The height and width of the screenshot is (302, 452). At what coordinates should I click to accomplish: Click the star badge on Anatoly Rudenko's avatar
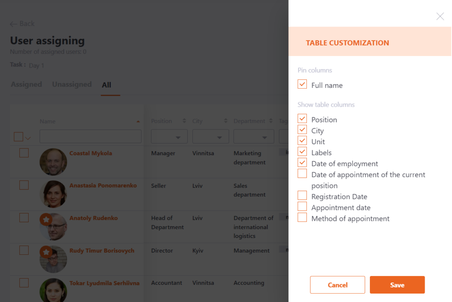46,217
